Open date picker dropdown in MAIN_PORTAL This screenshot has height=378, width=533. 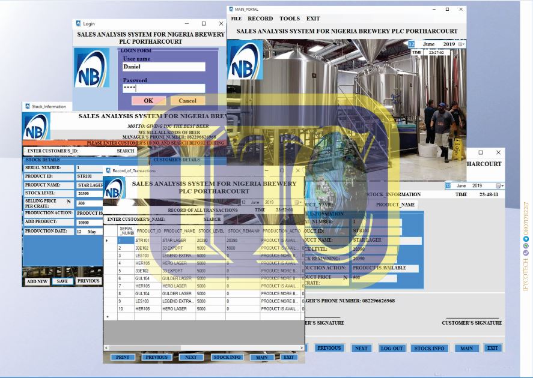coord(462,44)
